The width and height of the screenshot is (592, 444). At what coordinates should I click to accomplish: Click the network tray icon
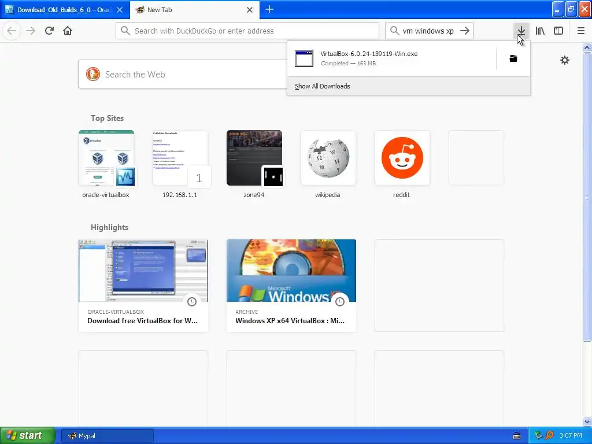tap(538, 435)
